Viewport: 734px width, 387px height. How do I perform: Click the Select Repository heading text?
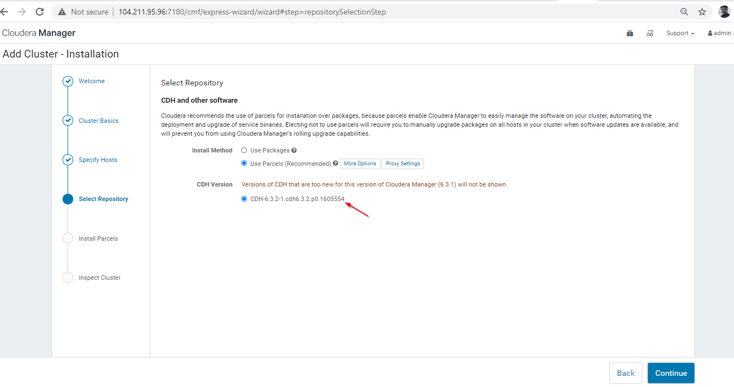[x=192, y=83]
